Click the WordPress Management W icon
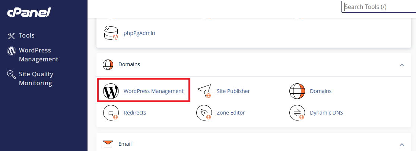This screenshot has height=151, width=416. 111,91
